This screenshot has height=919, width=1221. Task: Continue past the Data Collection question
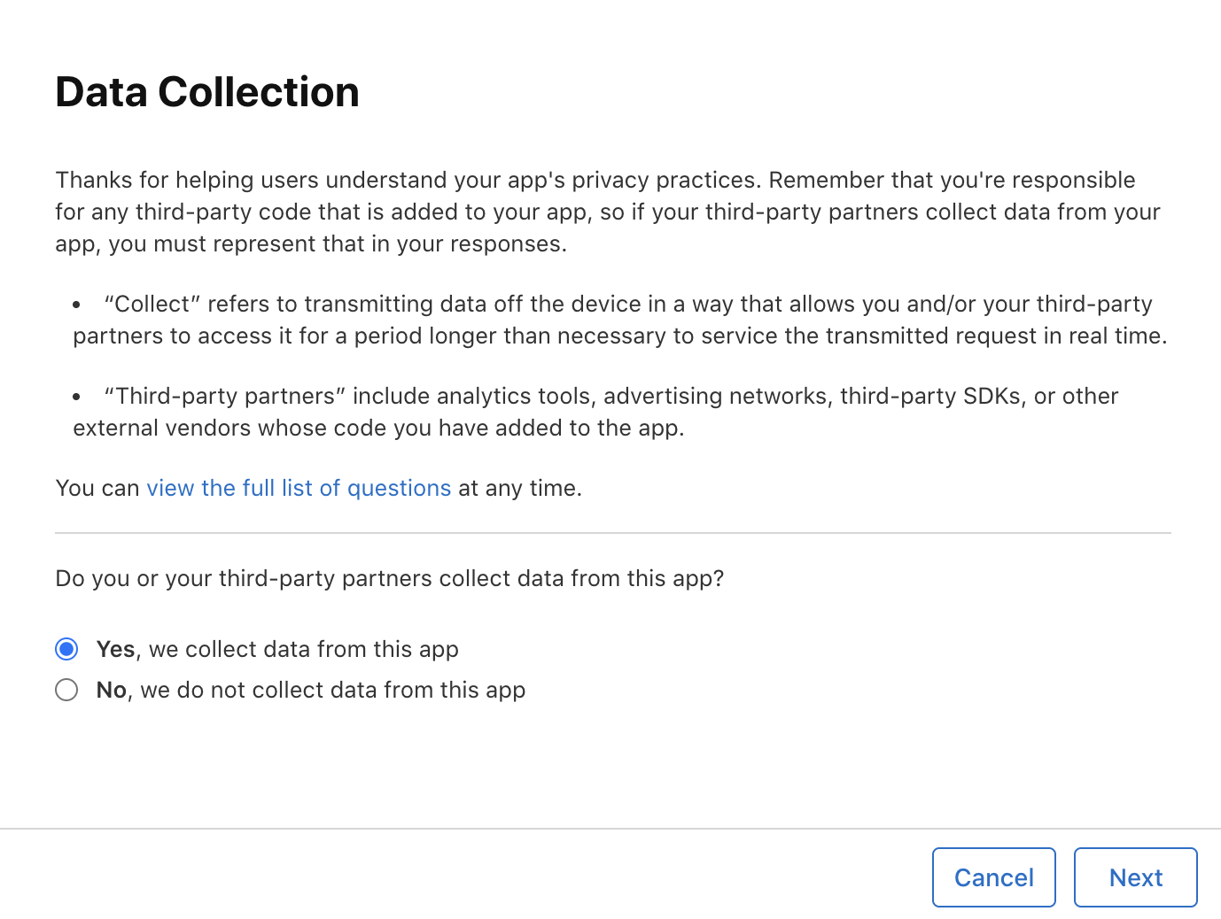[1135, 877]
